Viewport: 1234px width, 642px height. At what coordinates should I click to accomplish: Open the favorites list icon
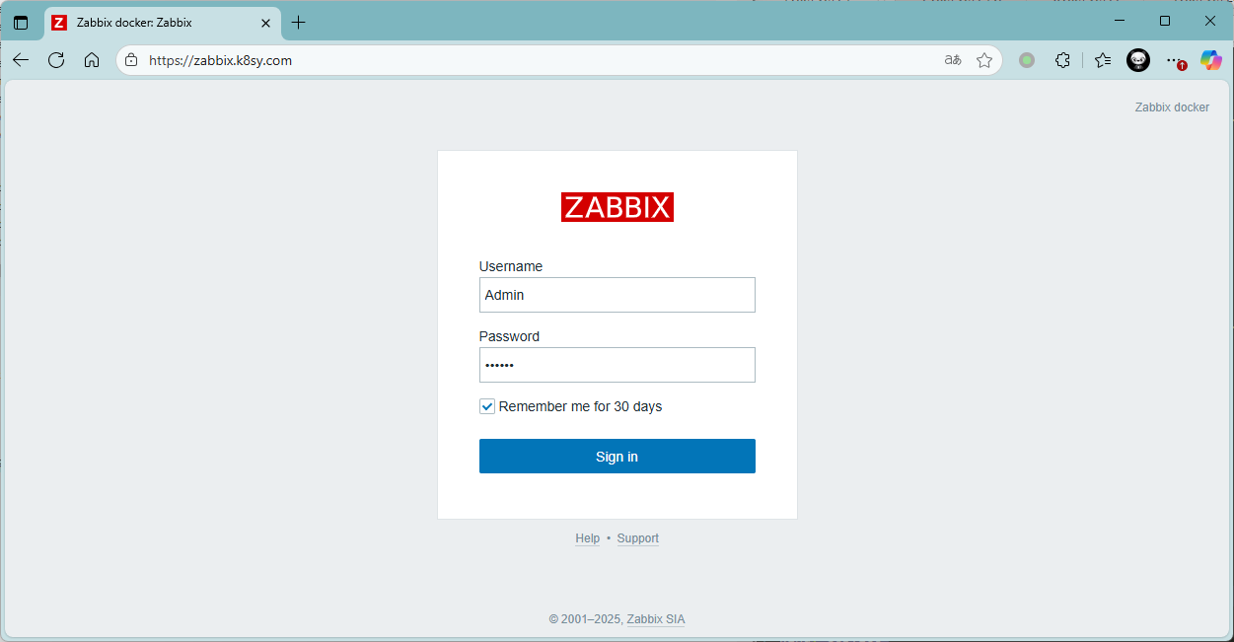pyautogui.click(x=1103, y=60)
